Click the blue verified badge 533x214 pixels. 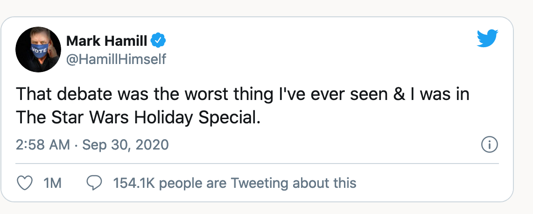158,41
